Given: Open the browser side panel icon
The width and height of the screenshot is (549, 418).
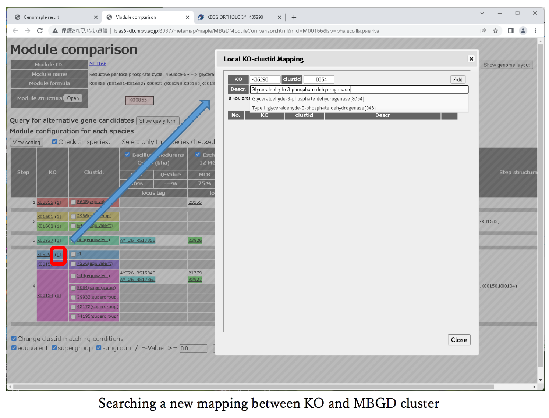Looking at the screenshot, I should coord(511,31).
